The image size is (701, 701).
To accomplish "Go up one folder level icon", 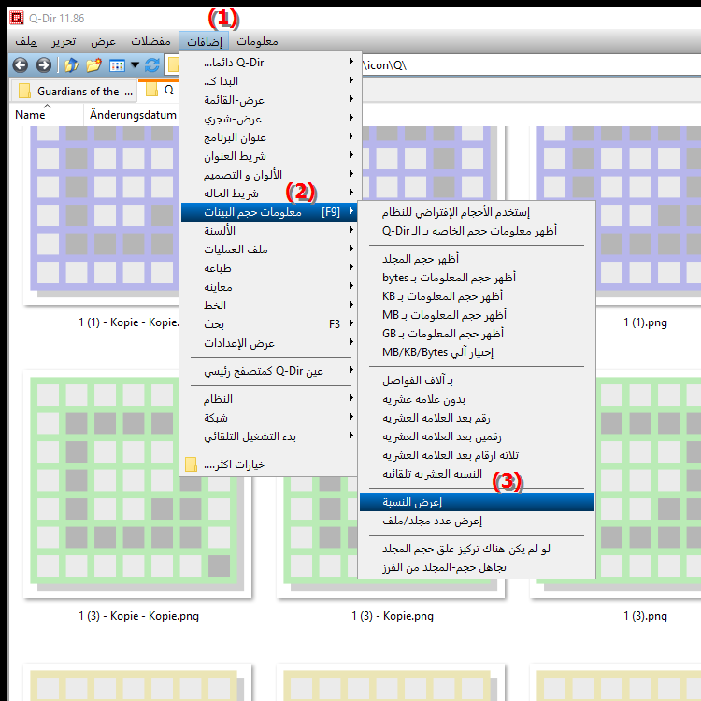I will pos(71,65).
